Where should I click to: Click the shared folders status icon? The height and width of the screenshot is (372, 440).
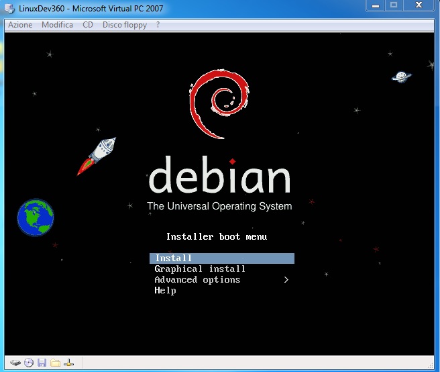pyautogui.click(x=55, y=363)
